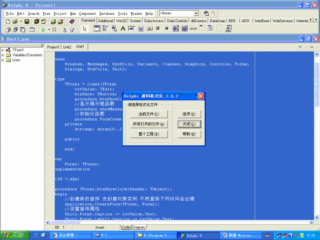320x240 pixels.
Task: Click the 帮助(H) button in the dialog
Action: pos(189,134)
